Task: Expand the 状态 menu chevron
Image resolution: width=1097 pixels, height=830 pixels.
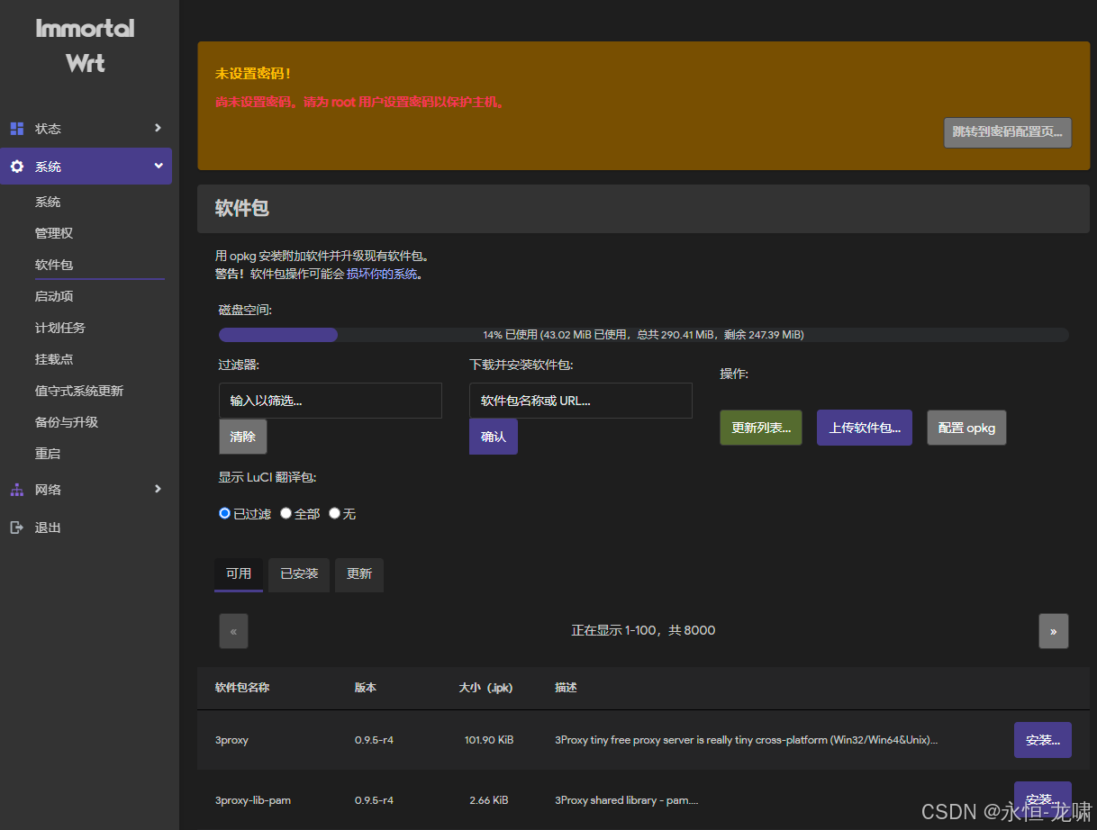Action: 159,128
